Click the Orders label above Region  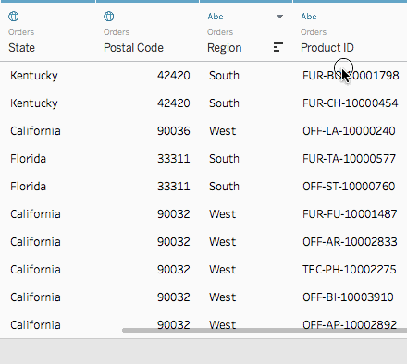(220, 32)
